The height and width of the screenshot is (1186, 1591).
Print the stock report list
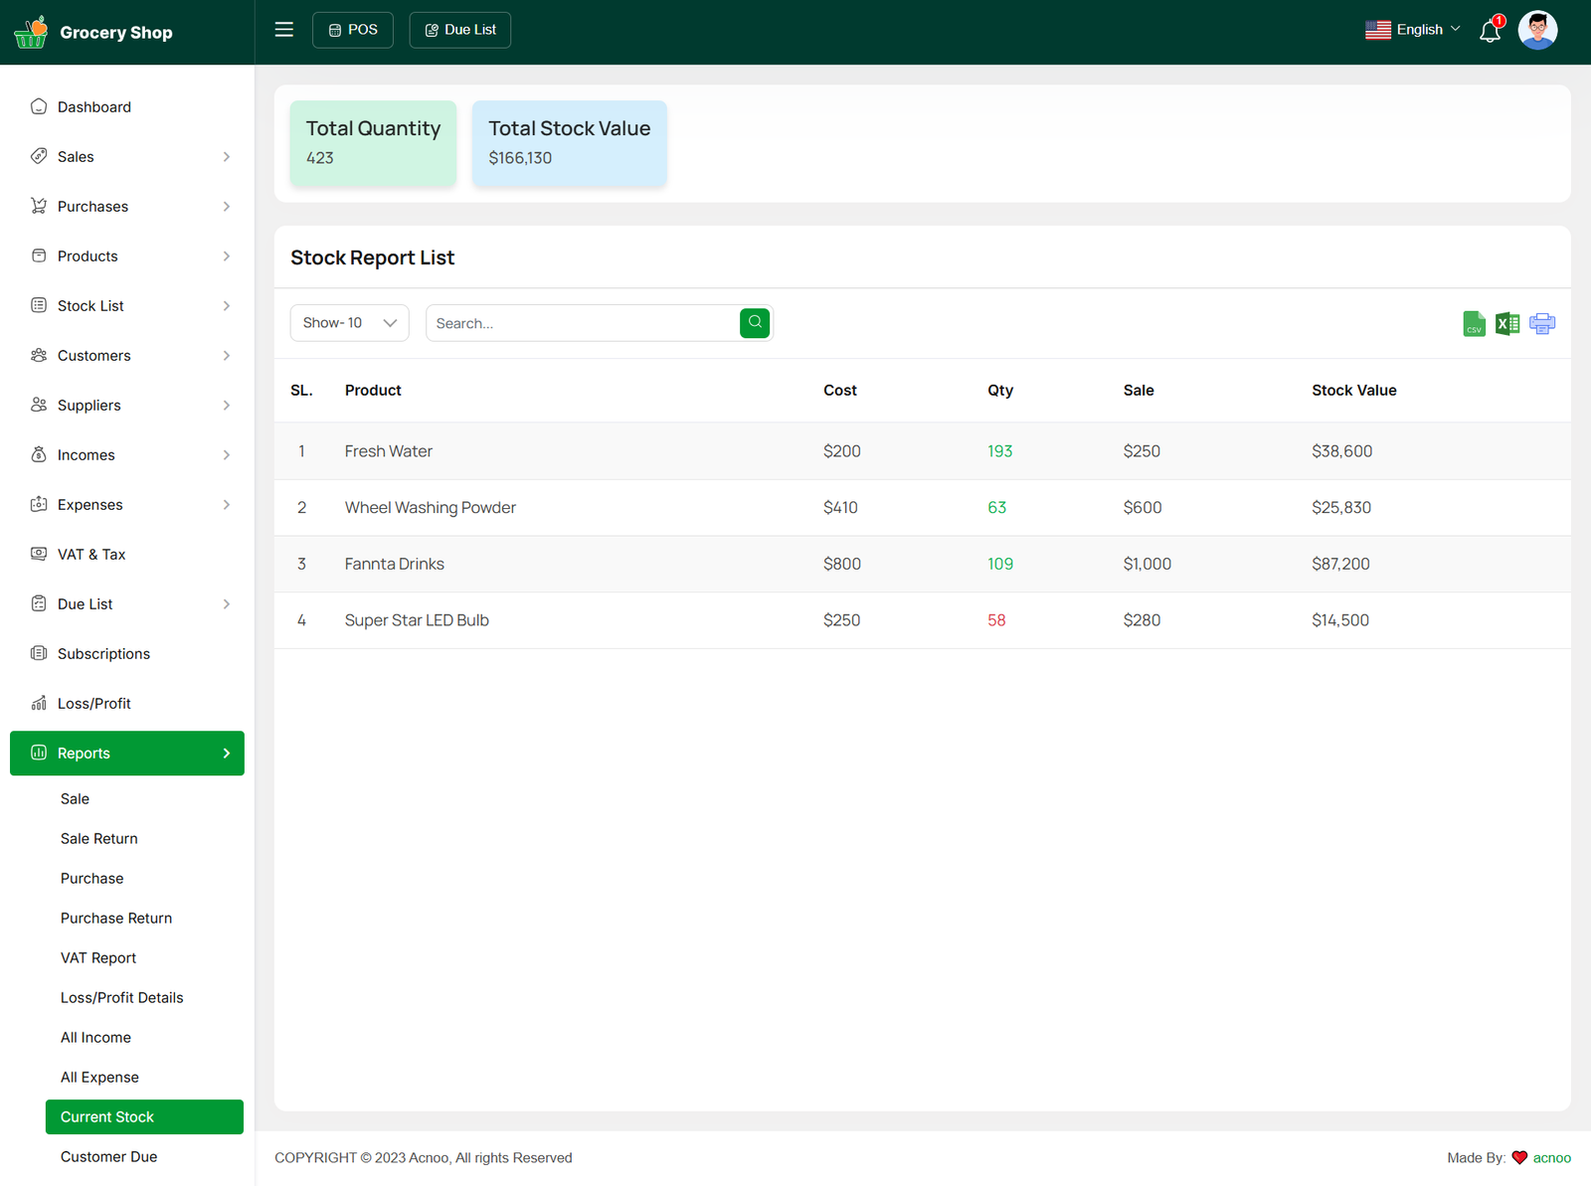click(1542, 324)
